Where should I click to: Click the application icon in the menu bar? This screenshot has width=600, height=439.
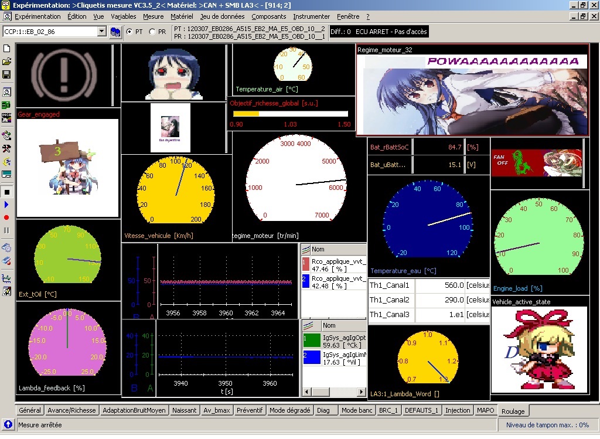click(7, 16)
